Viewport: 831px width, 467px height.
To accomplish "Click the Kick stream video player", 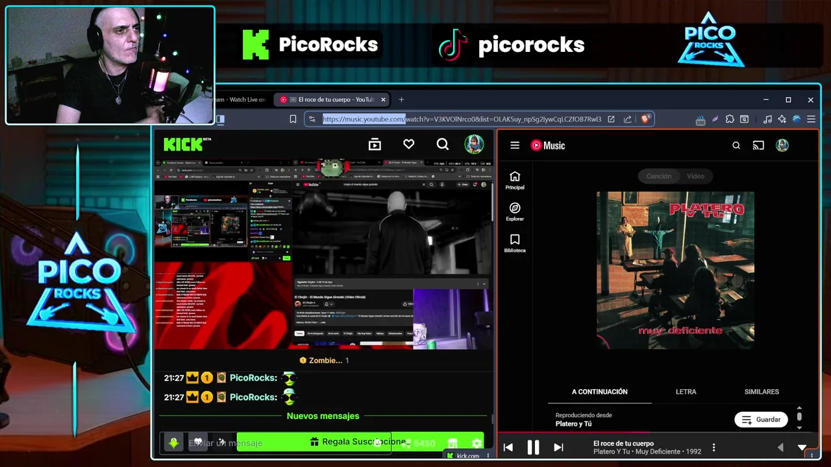I will tap(323, 254).
